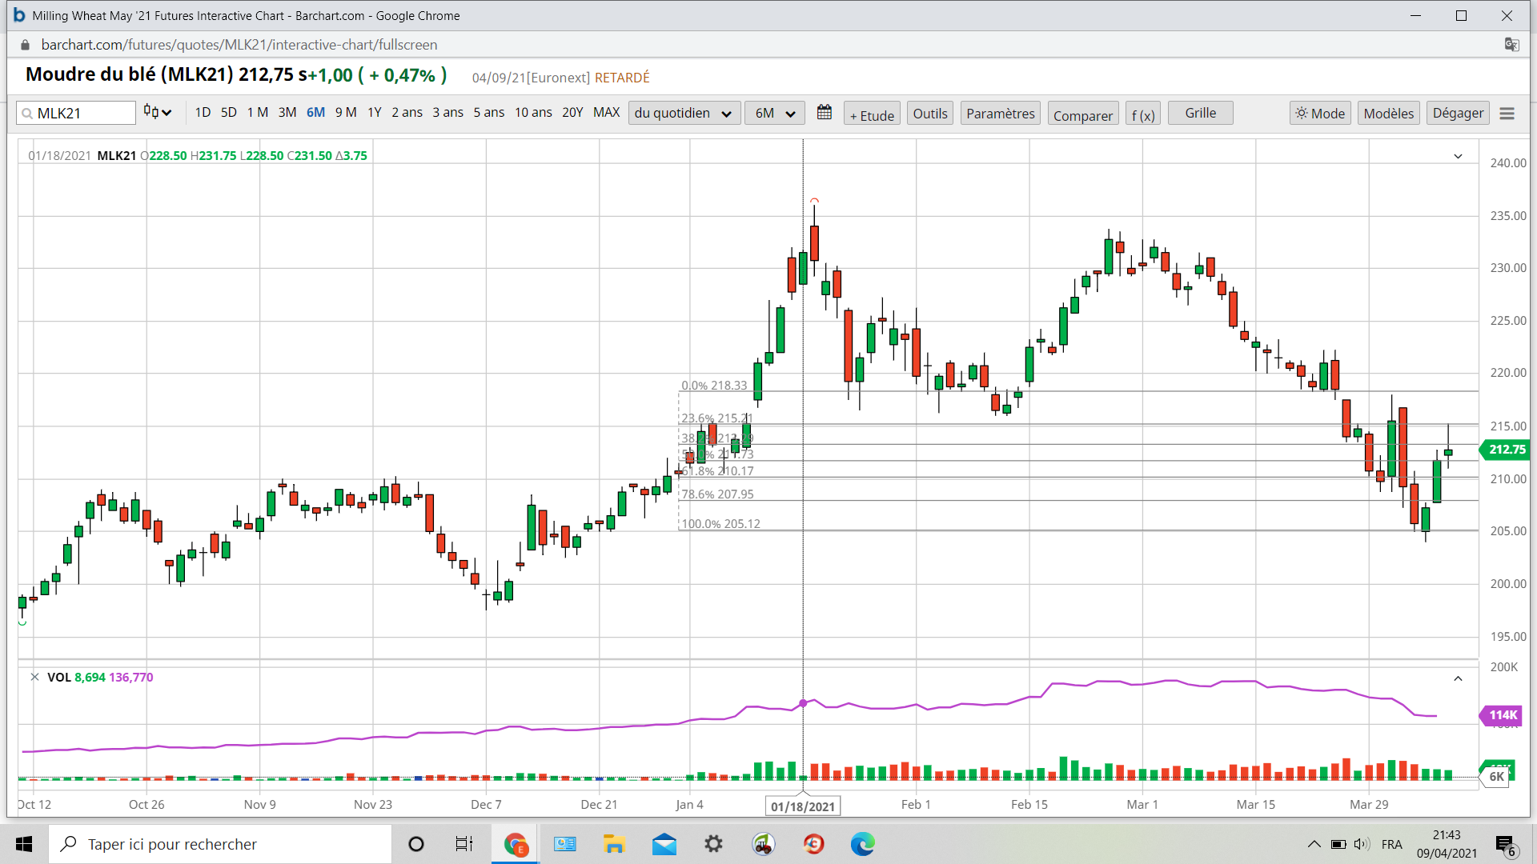Collapse the volume pane with caret
The width and height of the screenshot is (1537, 864).
pyautogui.click(x=1458, y=678)
